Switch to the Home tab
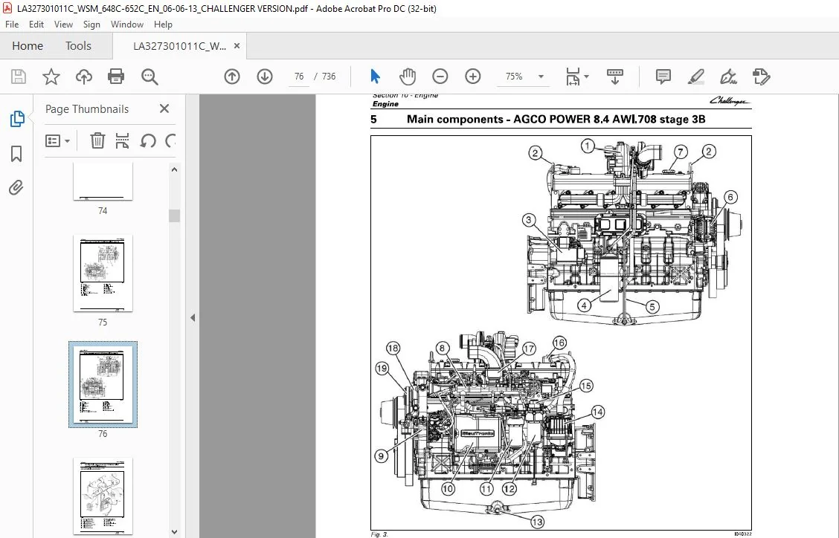This screenshot has width=839, height=538. (28, 46)
